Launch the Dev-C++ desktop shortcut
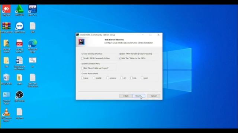 pyautogui.click(x=32, y=10)
